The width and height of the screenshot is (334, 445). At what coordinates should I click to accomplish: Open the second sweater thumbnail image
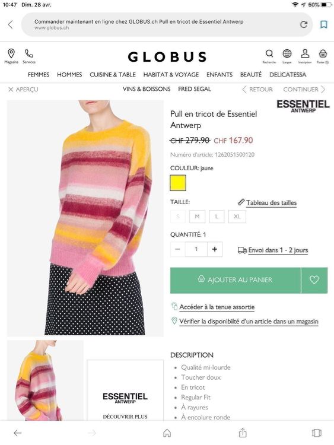tap(46, 380)
